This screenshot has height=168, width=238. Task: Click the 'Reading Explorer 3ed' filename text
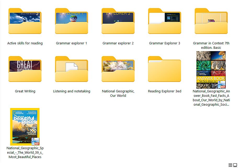pyautogui.click(x=165, y=91)
